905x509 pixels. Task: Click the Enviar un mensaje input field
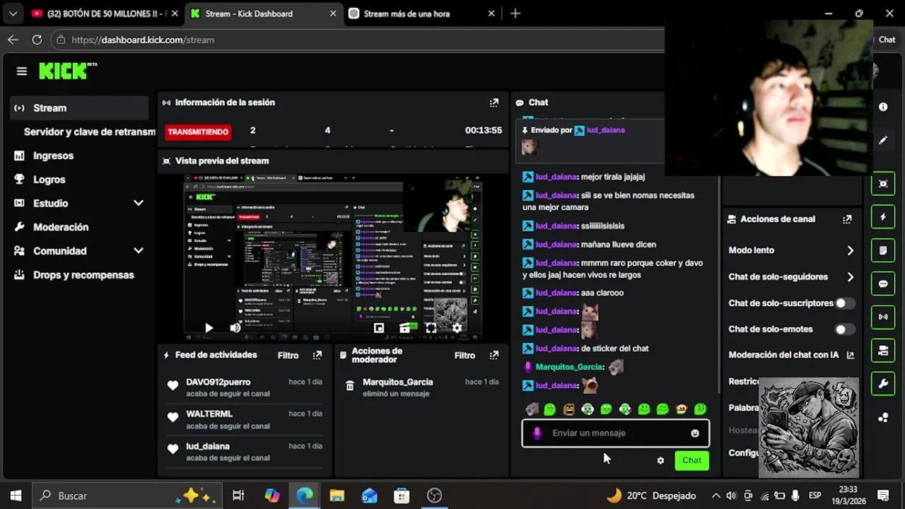(x=615, y=433)
